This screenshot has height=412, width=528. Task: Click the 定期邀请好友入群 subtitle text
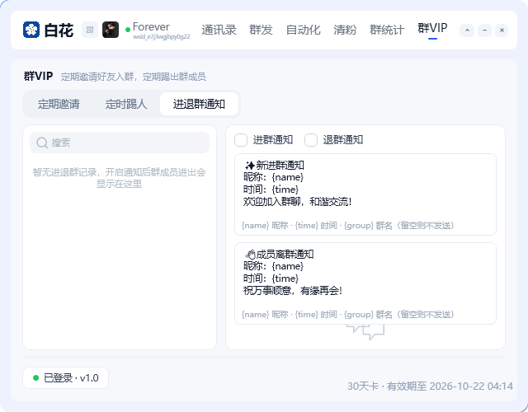134,77
